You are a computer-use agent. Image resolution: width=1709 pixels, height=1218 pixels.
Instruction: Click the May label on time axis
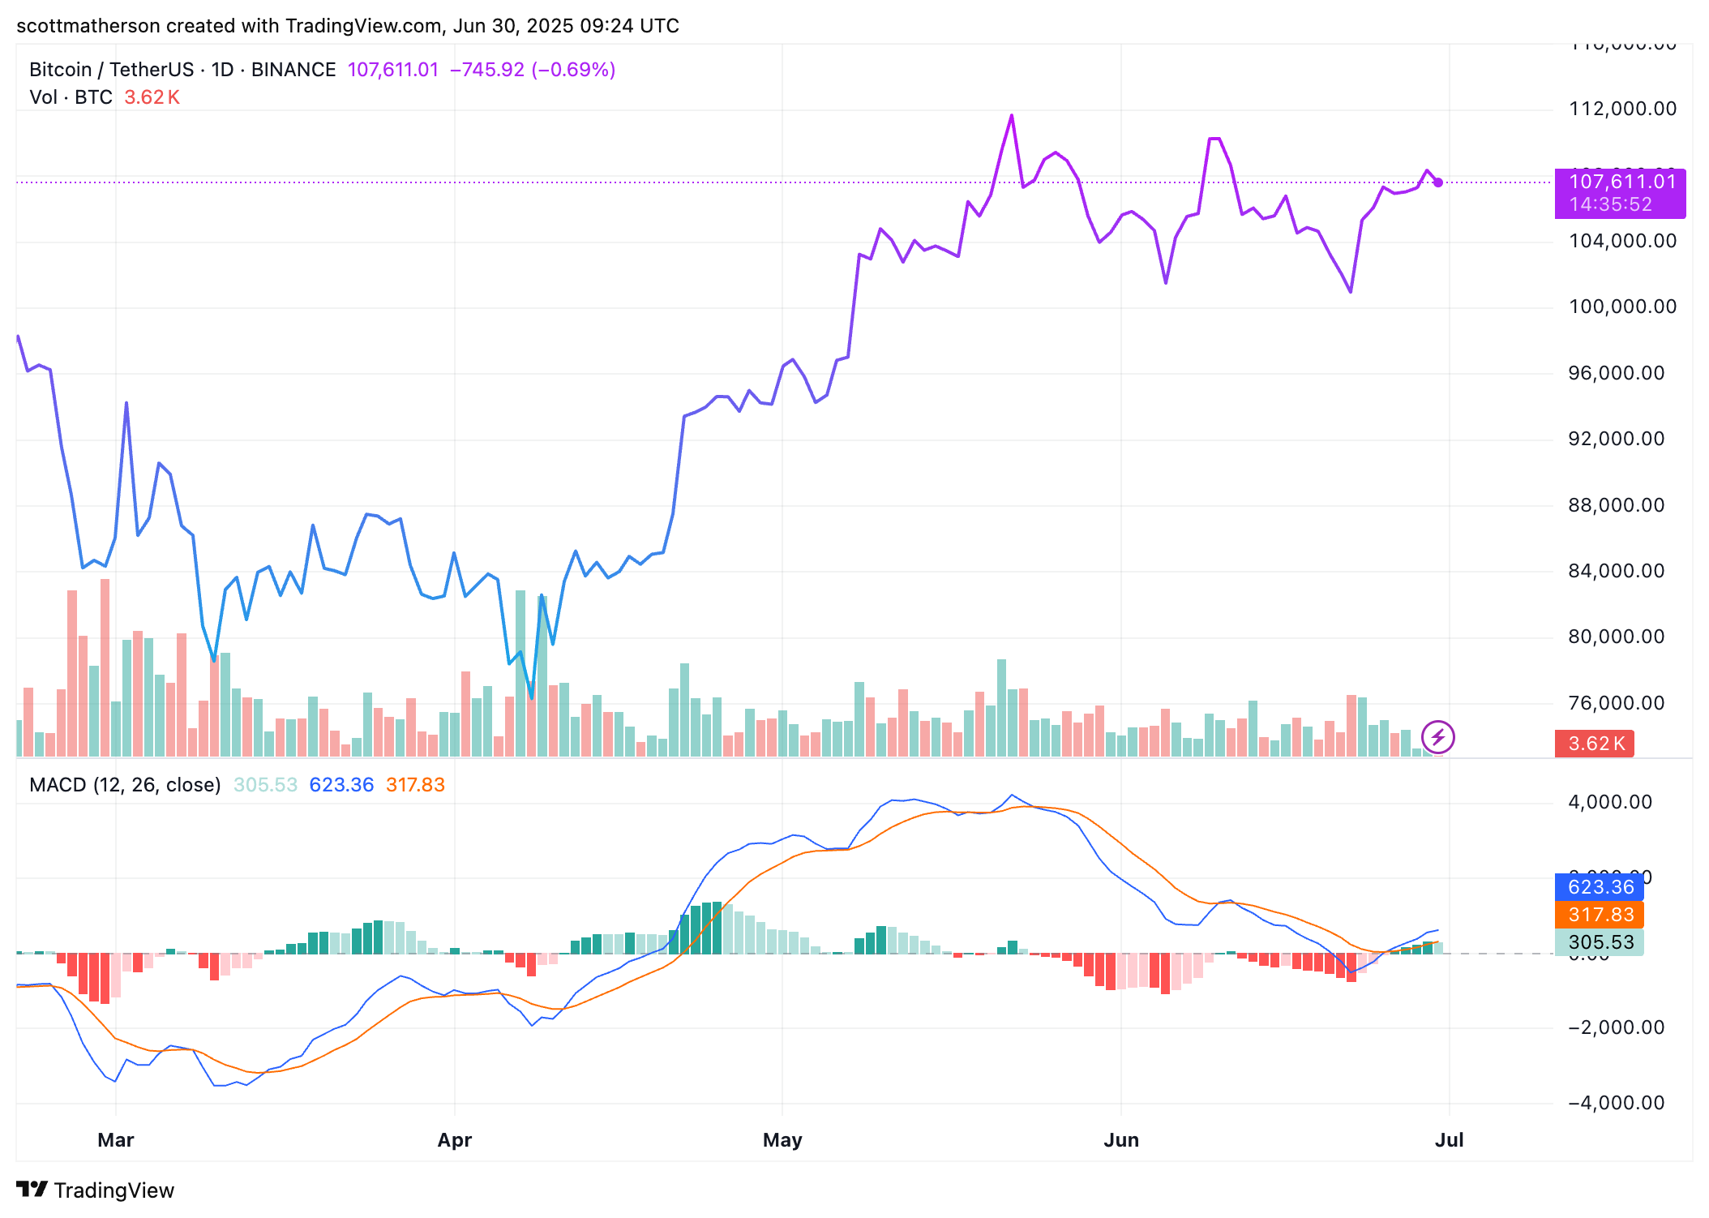click(782, 1140)
